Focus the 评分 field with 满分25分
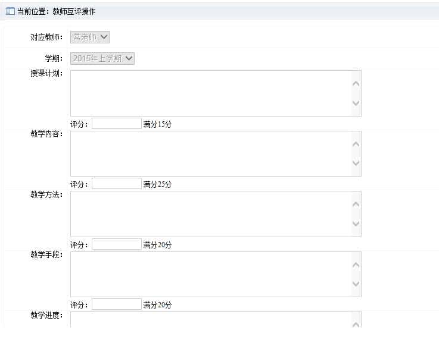 click(x=117, y=184)
